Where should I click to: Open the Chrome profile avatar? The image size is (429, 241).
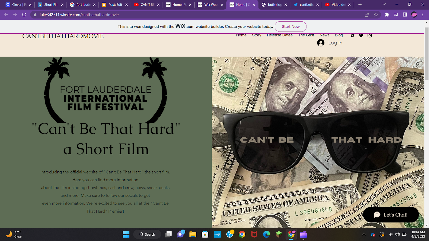[x=414, y=15]
